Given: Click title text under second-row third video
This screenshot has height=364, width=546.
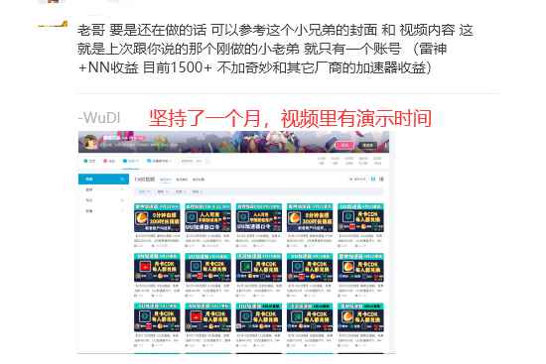Looking at the screenshot, I should (x=259, y=288).
